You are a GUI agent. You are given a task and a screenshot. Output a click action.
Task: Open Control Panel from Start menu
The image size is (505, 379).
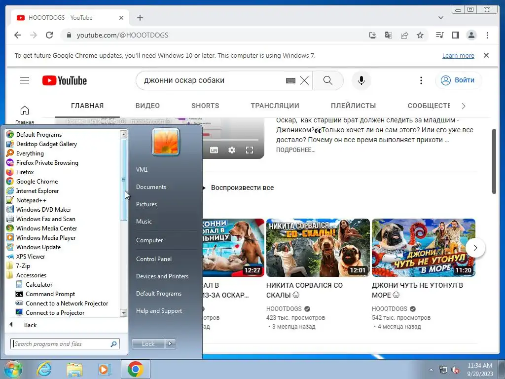(x=154, y=259)
